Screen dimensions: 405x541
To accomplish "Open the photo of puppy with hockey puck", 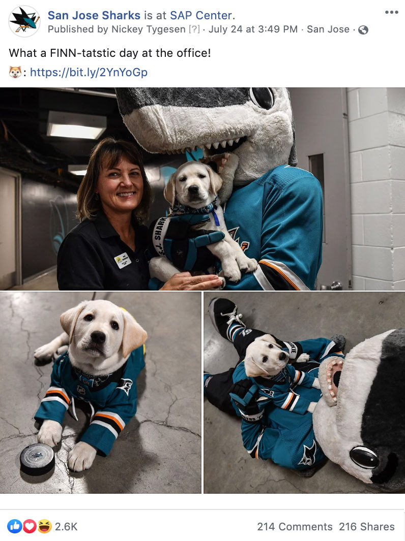I will [x=101, y=393].
